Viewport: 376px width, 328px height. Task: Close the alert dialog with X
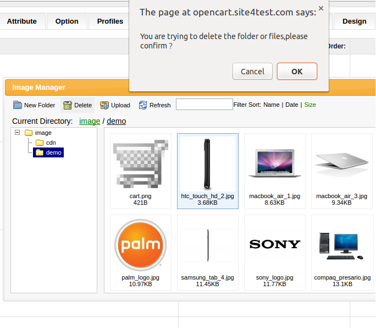pyautogui.click(x=321, y=8)
